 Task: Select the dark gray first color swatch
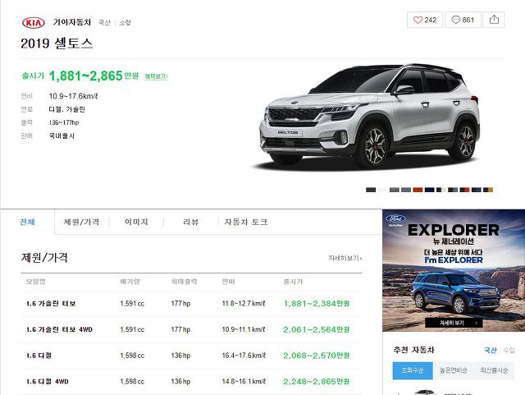pyautogui.click(x=371, y=190)
